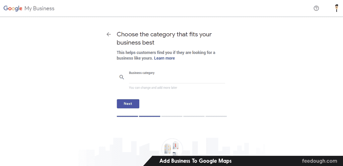The image size is (343, 166).
Task: Click the feedough.com watermark
Action: (x=320, y=161)
